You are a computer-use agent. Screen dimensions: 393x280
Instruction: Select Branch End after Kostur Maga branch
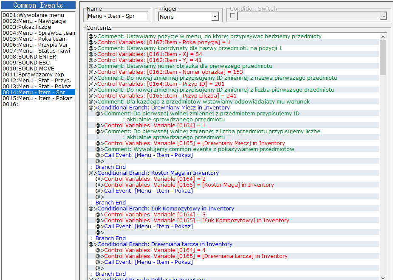[x=234, y=203]
